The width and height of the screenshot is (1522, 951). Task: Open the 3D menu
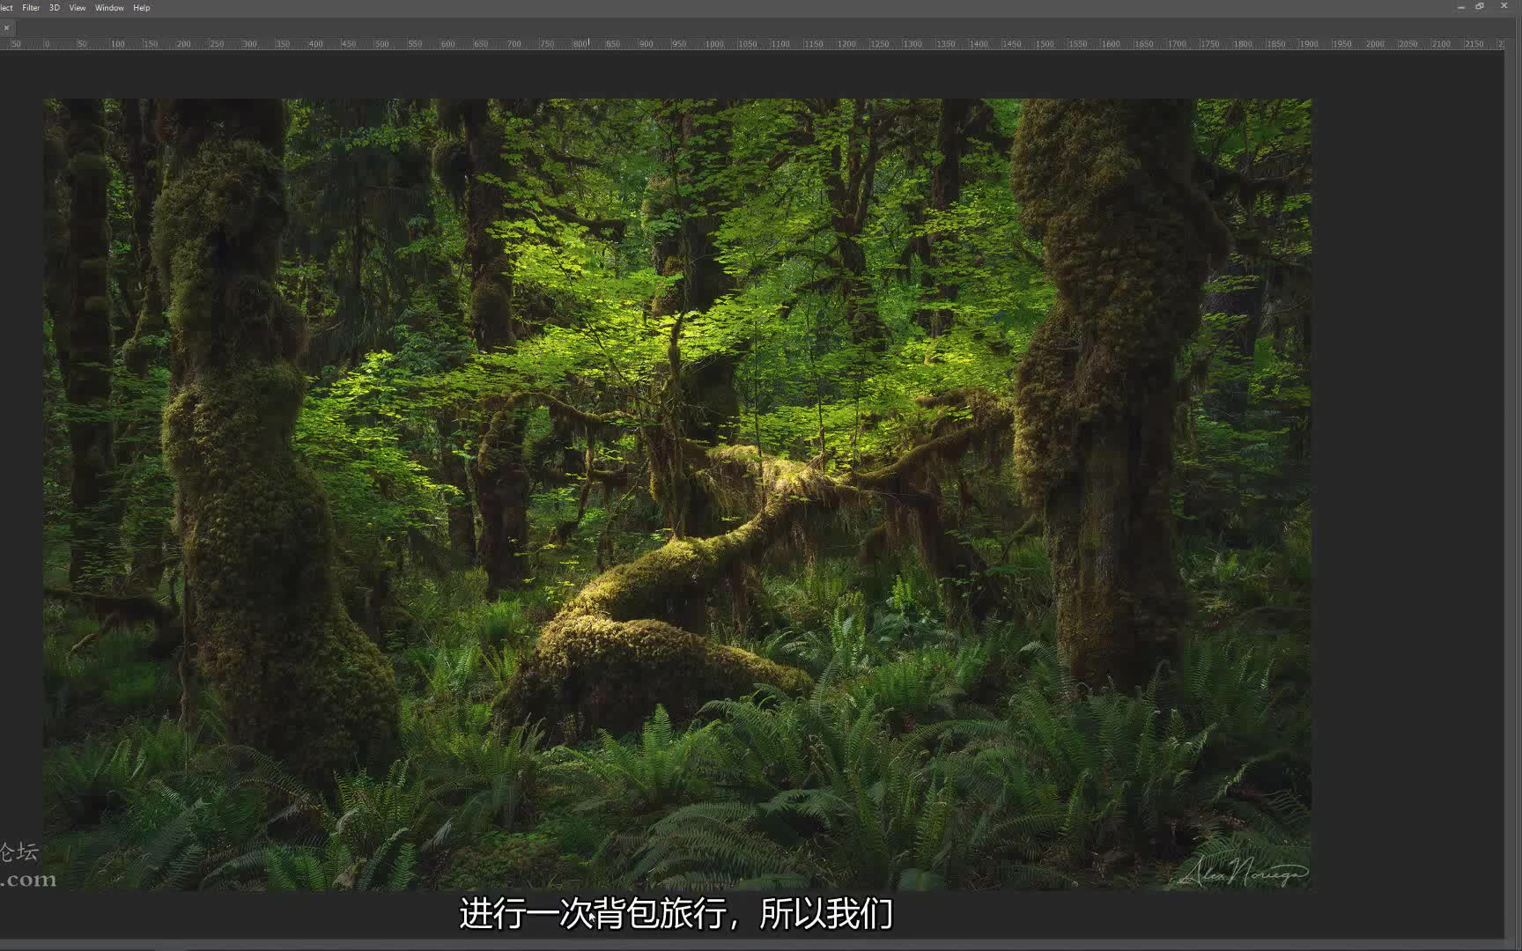(55, 8)
